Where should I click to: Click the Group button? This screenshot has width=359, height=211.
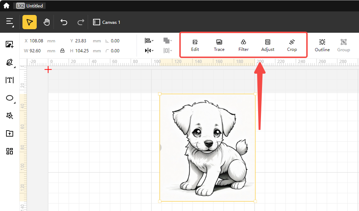pyautogui.click(x=343, y=45)
